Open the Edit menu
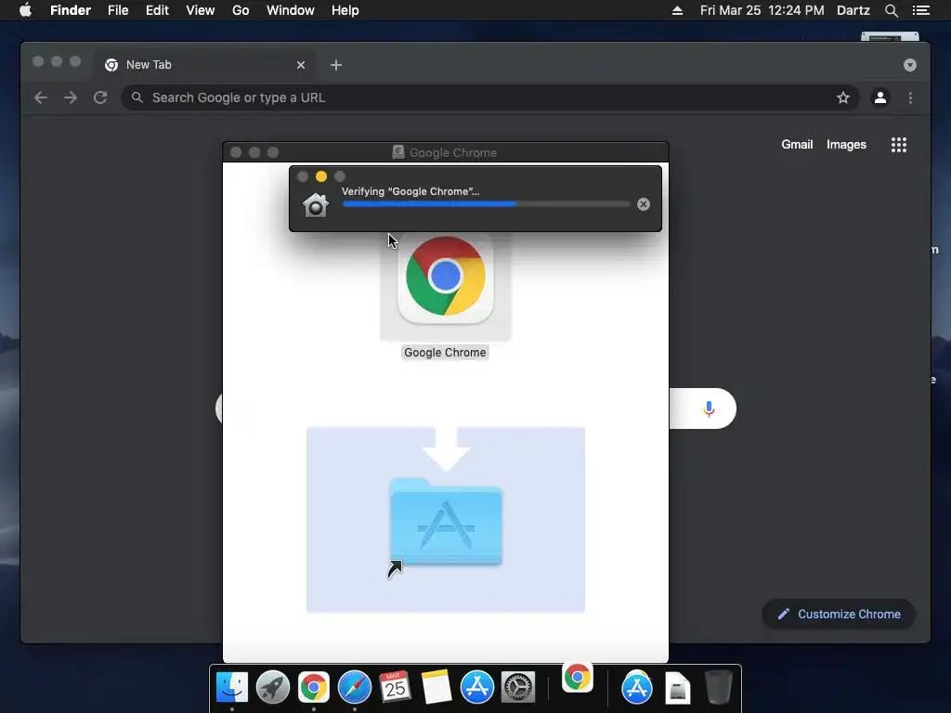Image resolution: width=951 pixels, height=713 pixels. [x=157, y=10]
